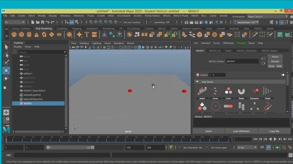Create a polygon torus from the shelf
Viewport: 293px width, 164px height.
coord(44,35)
